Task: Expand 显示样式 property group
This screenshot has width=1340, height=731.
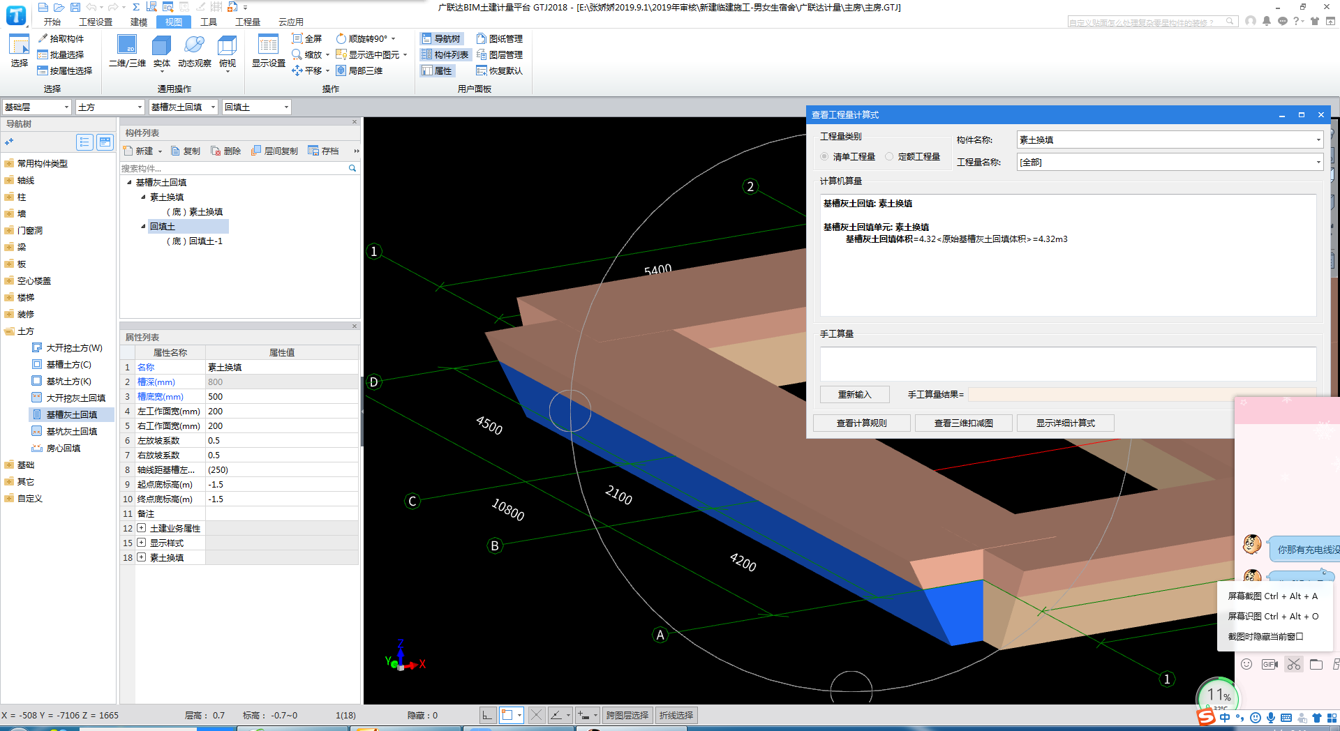Action: pyautogui.click(x=142, y=543)
